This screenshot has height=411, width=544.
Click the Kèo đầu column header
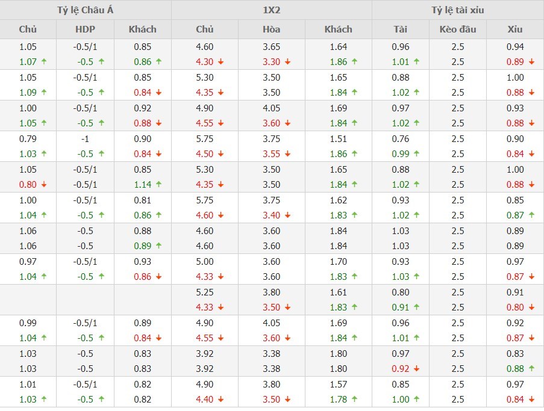[458, 29]
